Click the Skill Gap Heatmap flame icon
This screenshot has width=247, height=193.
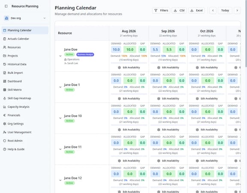[5, 98]
